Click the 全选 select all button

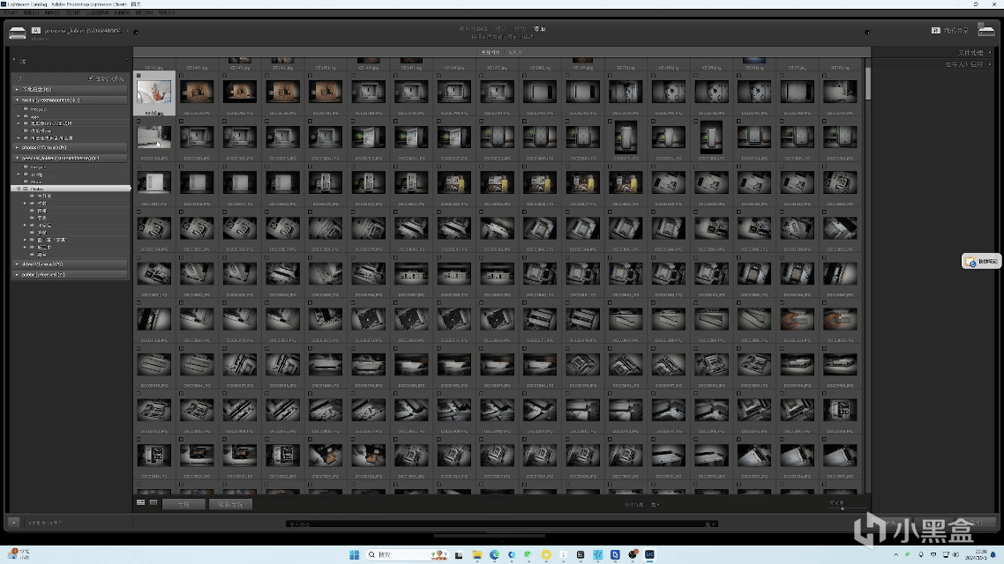tap(184, 505)
